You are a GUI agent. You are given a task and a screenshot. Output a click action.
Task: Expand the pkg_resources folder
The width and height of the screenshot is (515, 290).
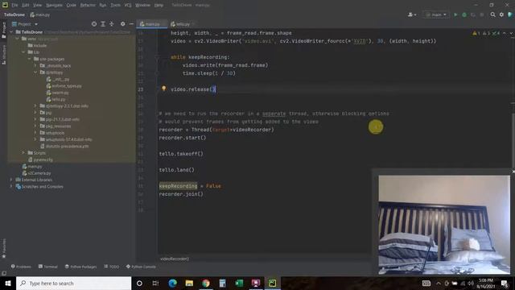35,126
